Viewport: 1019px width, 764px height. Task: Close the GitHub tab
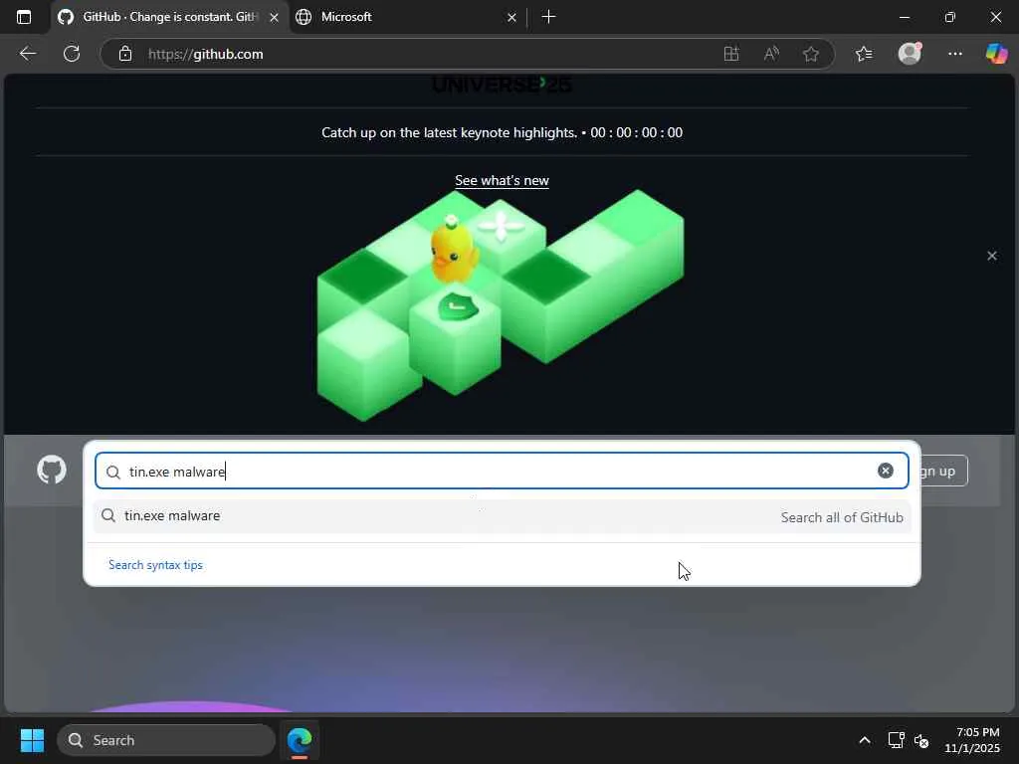coord(275,18)
